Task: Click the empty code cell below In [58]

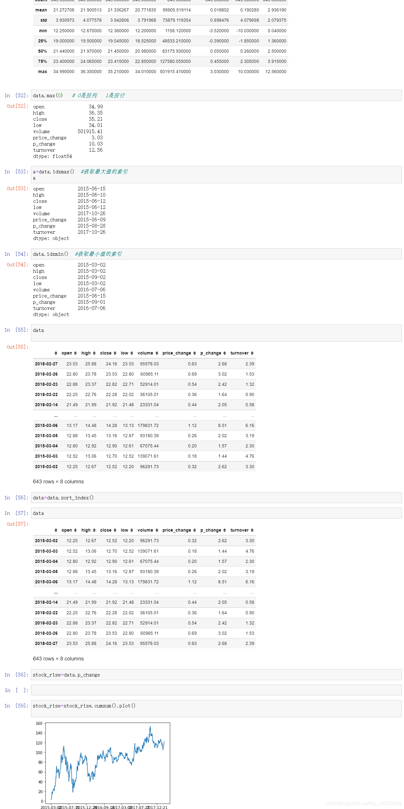Action: (x=216, y=690)
